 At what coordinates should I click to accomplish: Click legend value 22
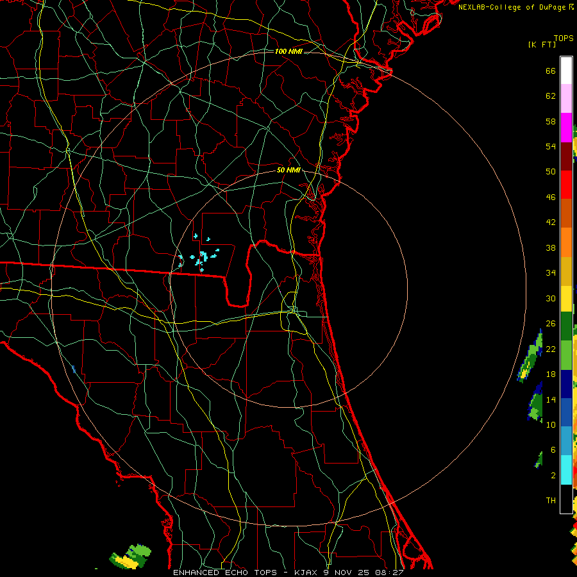pyautogui.click(x=551, y=349)
